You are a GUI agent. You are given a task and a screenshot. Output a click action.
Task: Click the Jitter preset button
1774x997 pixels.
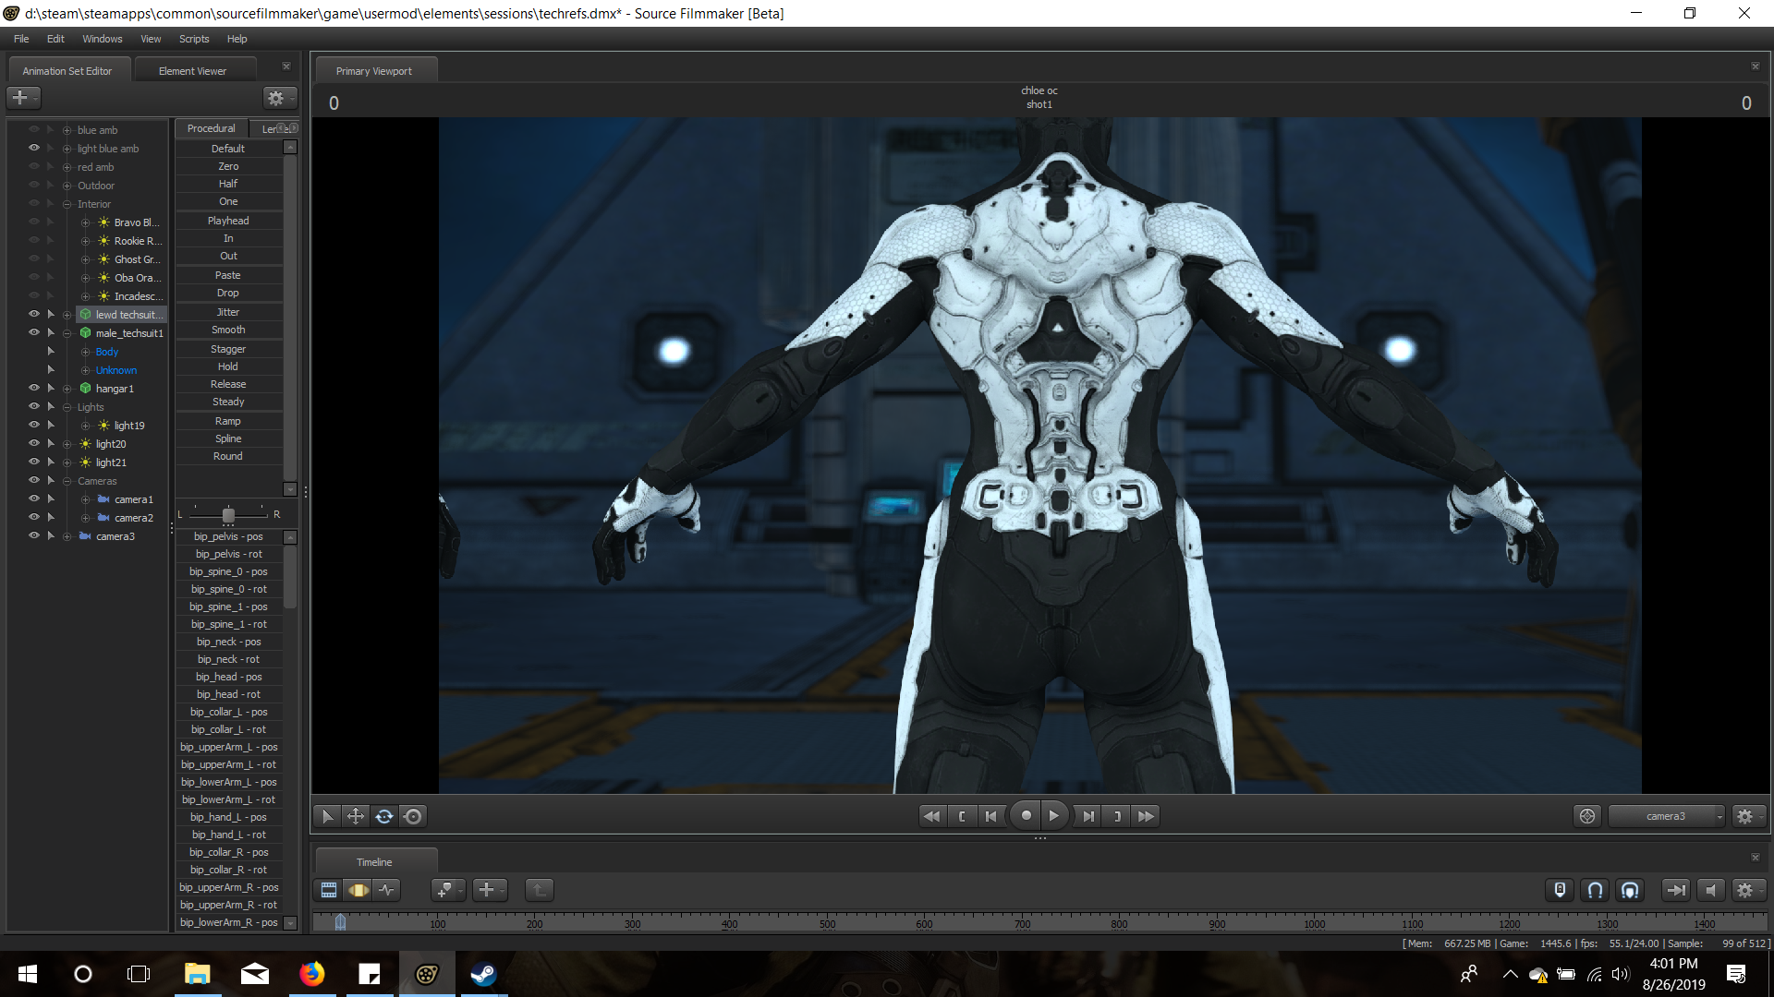(x=228, y=312)
